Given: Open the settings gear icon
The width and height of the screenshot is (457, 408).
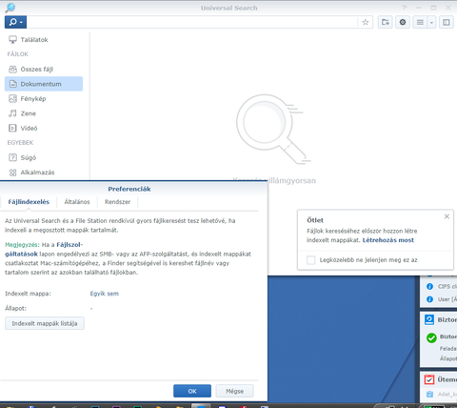Looking at the screenshot, I should 403,22.
